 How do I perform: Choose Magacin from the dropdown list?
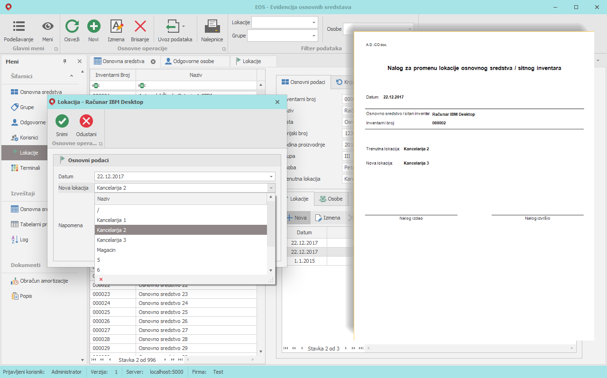click(181, 250)
